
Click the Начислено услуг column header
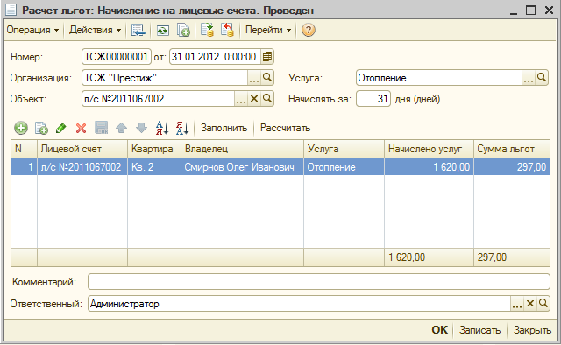pos(429,149)
